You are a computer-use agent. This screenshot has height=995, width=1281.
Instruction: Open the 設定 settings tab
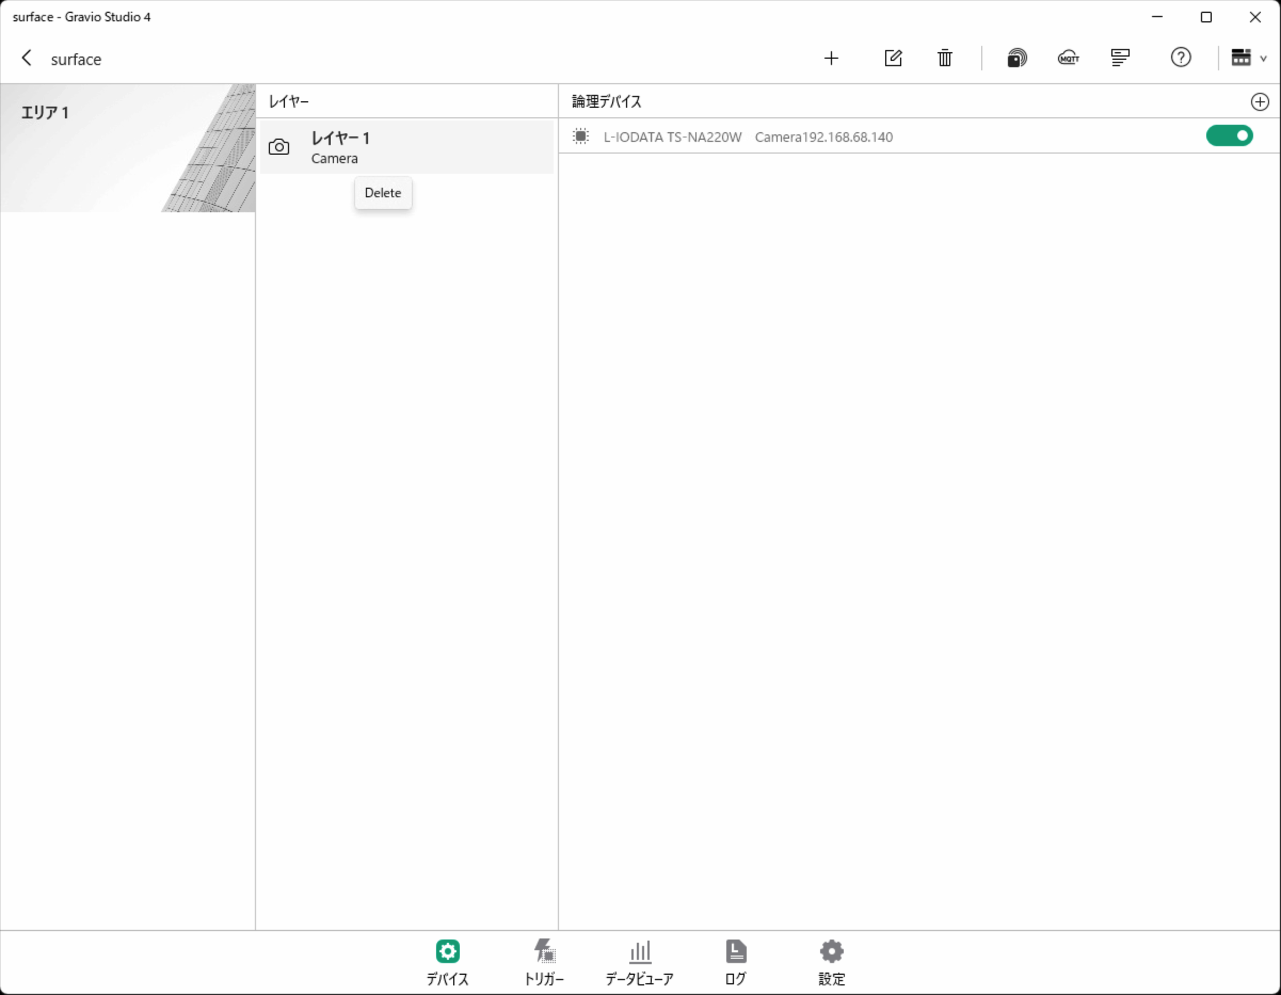point(832,963)
